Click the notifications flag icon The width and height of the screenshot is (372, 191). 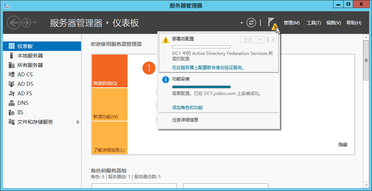pos(272,23)
